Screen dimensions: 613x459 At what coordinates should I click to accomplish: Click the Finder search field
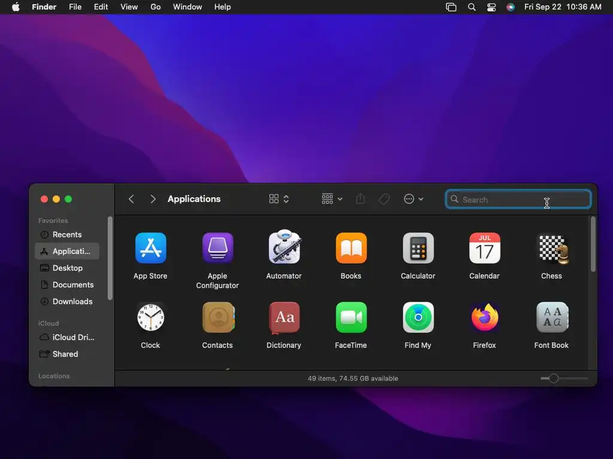point(518,200)
